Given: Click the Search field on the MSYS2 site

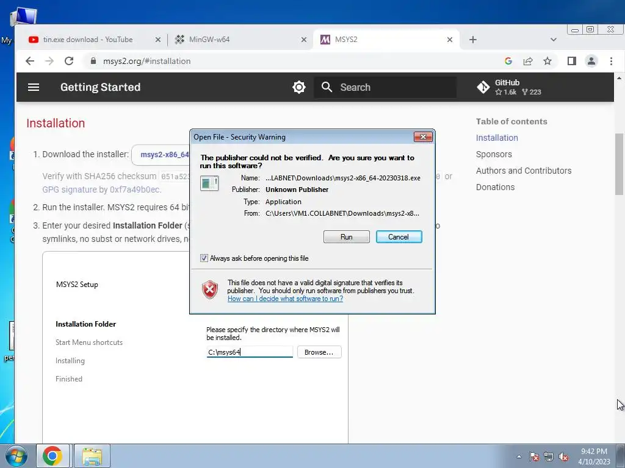Looking at the screenshot, I should (x=386, y=87).
